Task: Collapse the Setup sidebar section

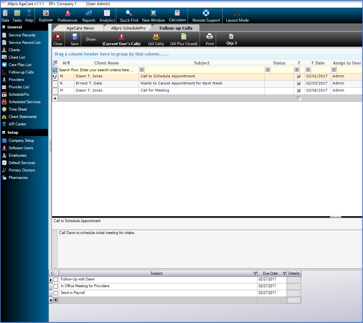Action: 4,132
